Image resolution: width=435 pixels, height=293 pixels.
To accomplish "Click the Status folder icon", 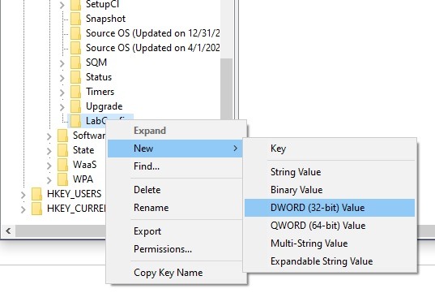I will [x=75, y=77].
